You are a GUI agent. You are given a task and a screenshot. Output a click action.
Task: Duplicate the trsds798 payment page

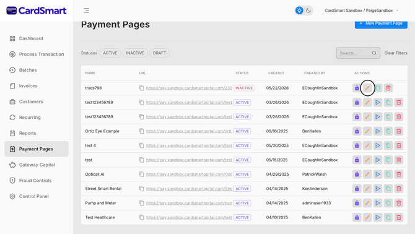coord(378,88)
